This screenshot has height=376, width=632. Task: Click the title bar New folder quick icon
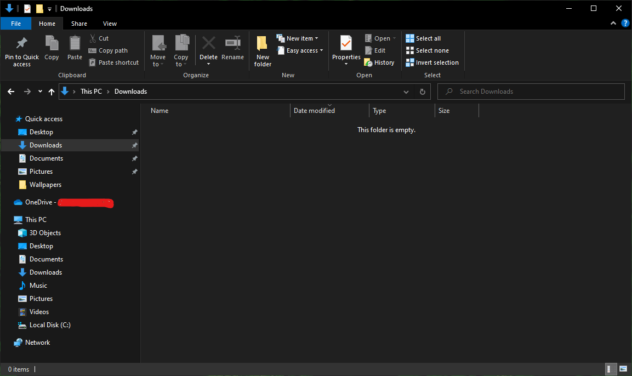point(39,8)
